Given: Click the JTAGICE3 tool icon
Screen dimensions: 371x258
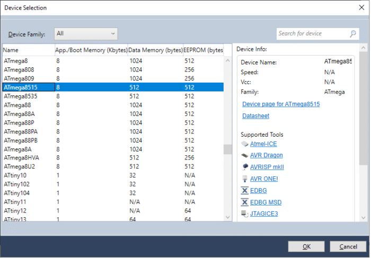Looking at the screenshot, I should [244, 214].
